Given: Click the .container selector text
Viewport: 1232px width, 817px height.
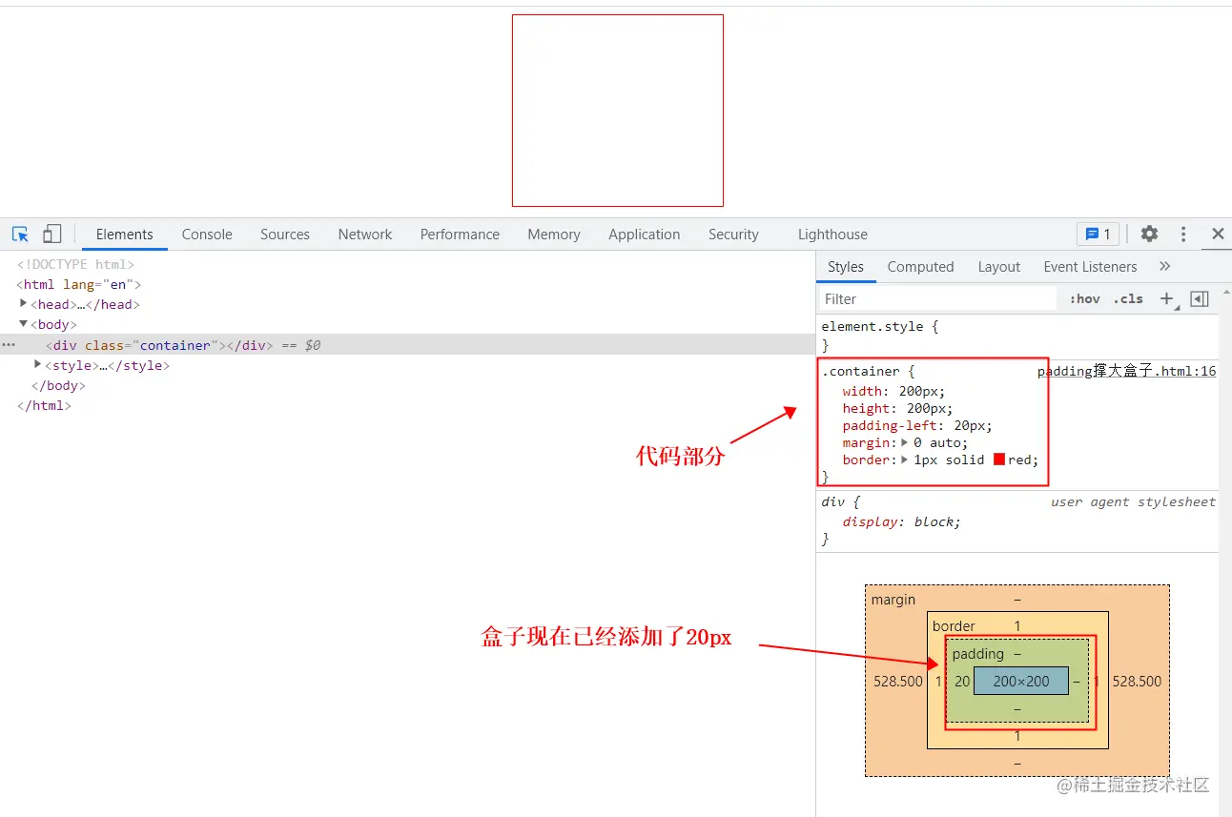Looking at the screenshot, I should 860,371.
